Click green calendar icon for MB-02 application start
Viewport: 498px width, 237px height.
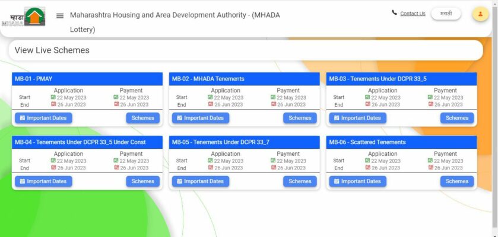coord(210,97)
